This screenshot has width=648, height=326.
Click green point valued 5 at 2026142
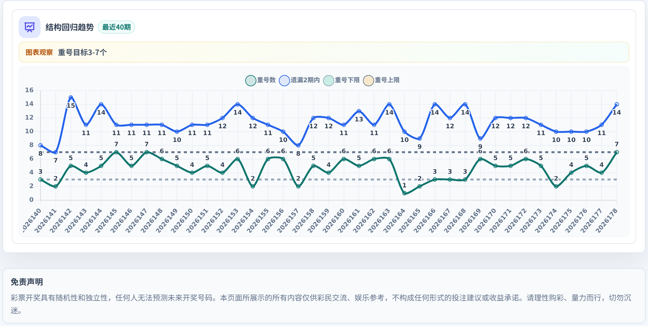pyautogui.click(x=71, y=166)
